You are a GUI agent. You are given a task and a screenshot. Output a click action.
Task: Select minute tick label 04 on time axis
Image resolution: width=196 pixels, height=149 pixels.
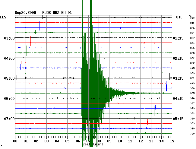(x=57, y=141)
